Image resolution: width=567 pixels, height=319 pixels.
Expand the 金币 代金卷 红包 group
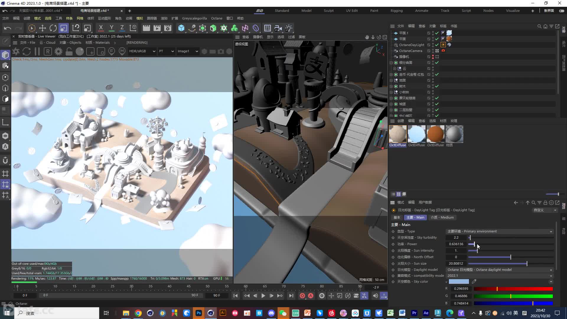[391, 74]
